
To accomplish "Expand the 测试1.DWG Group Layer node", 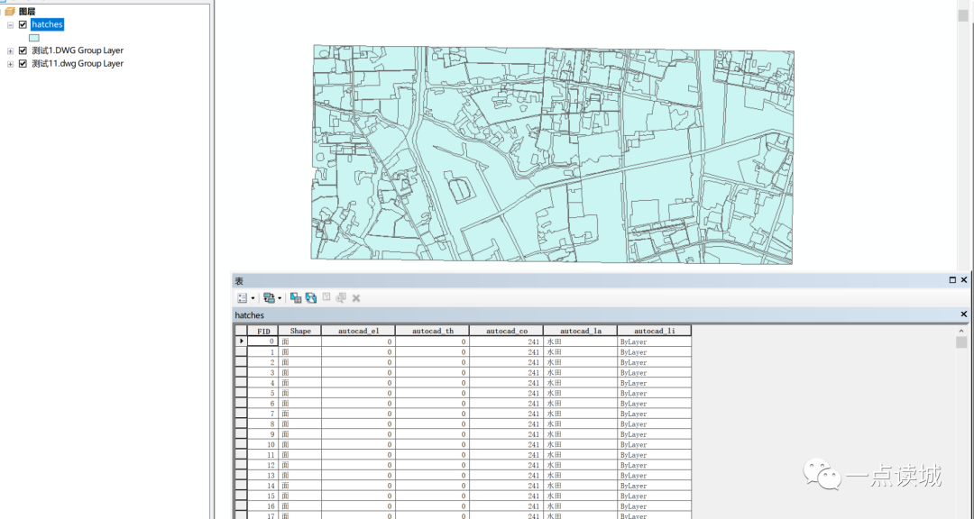I will click(10, 50).
